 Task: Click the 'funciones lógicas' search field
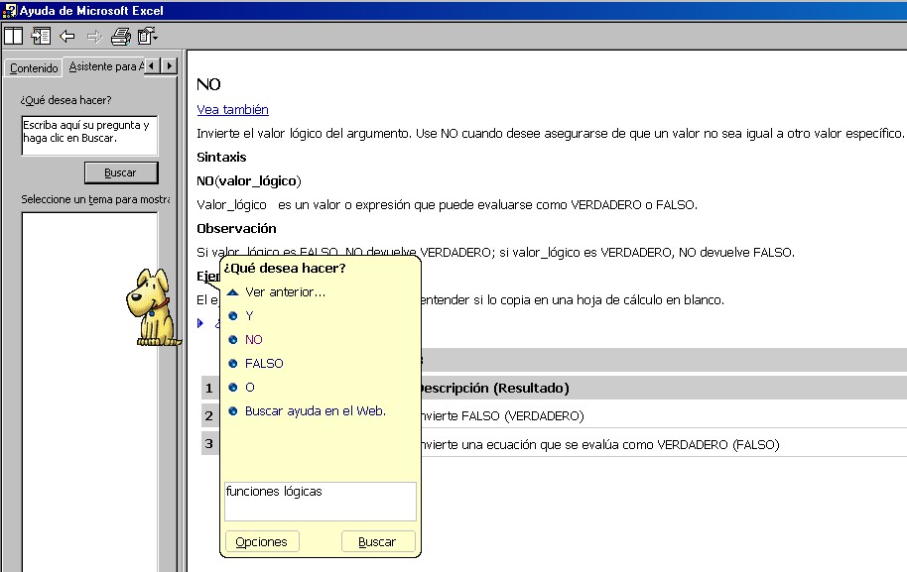(x=321, y=502)
